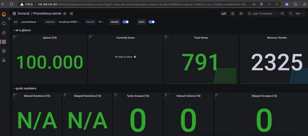The image size is (308, 136).
Task: Open the Last 15 minutes time picker
Action: tap(262, 14)
